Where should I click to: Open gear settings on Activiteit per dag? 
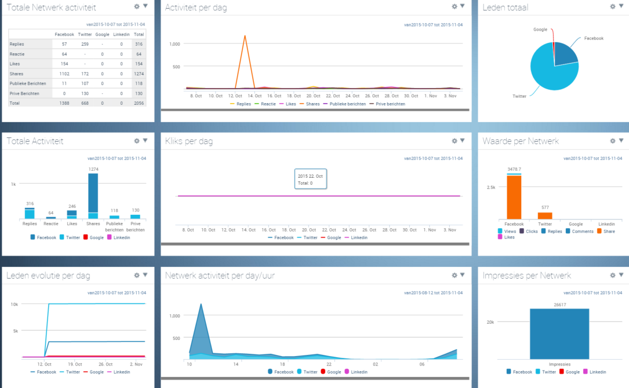coord(455,6)
